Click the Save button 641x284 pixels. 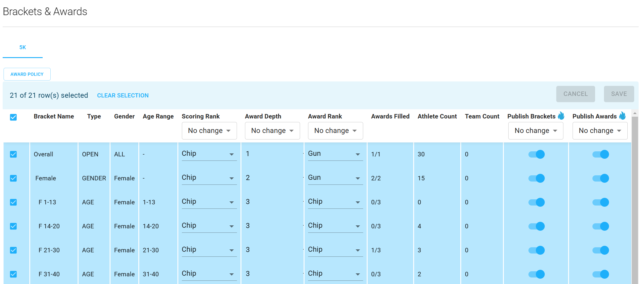[619, 94]
